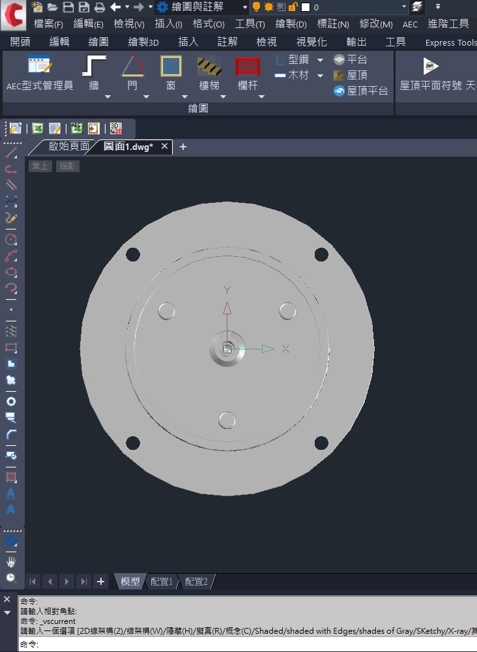Open the 編輯(E) menu

pyautogui.click(x=88, y=24)
